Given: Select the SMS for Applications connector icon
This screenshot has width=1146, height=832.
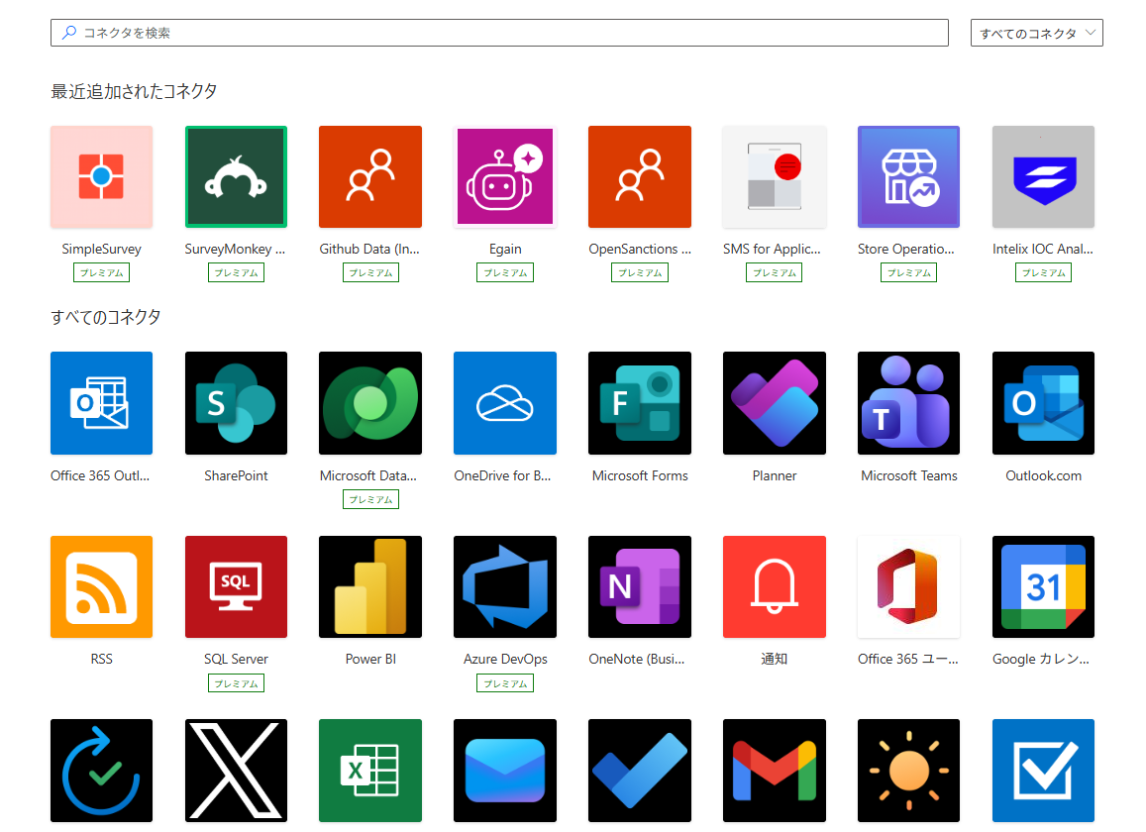Looking at the screenshot, I should [775, 177].
